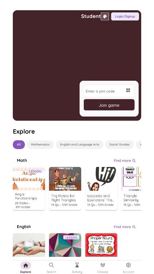Click the Join game button
This screenshot has width=154, height=274.
tap(109, 105)
